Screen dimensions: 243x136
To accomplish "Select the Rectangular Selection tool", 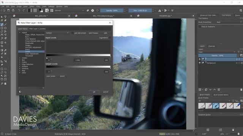I will click(2, 69).
